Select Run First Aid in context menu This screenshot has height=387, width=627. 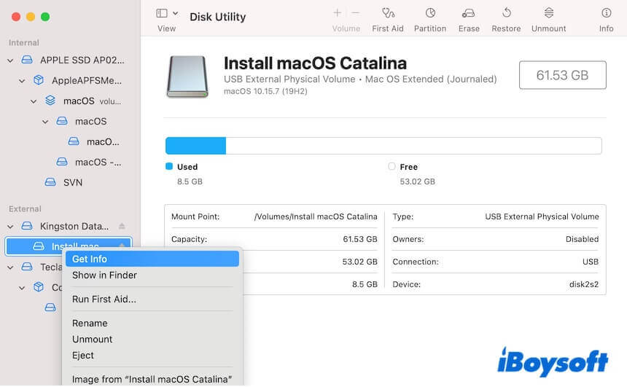[104, 299]
